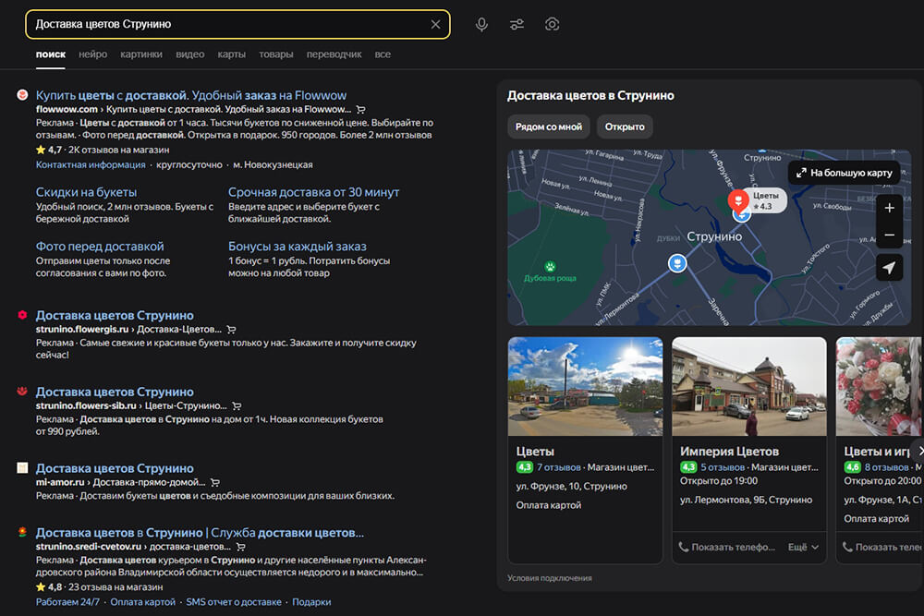Switch to the 'картинки' tab
The height and width of the screenshot is (616, 924).
141,54
